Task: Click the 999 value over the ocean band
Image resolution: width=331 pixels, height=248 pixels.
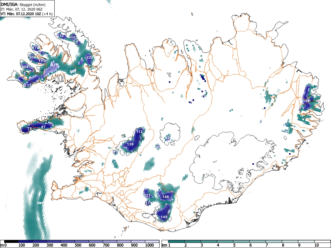Action: (40, 203)
